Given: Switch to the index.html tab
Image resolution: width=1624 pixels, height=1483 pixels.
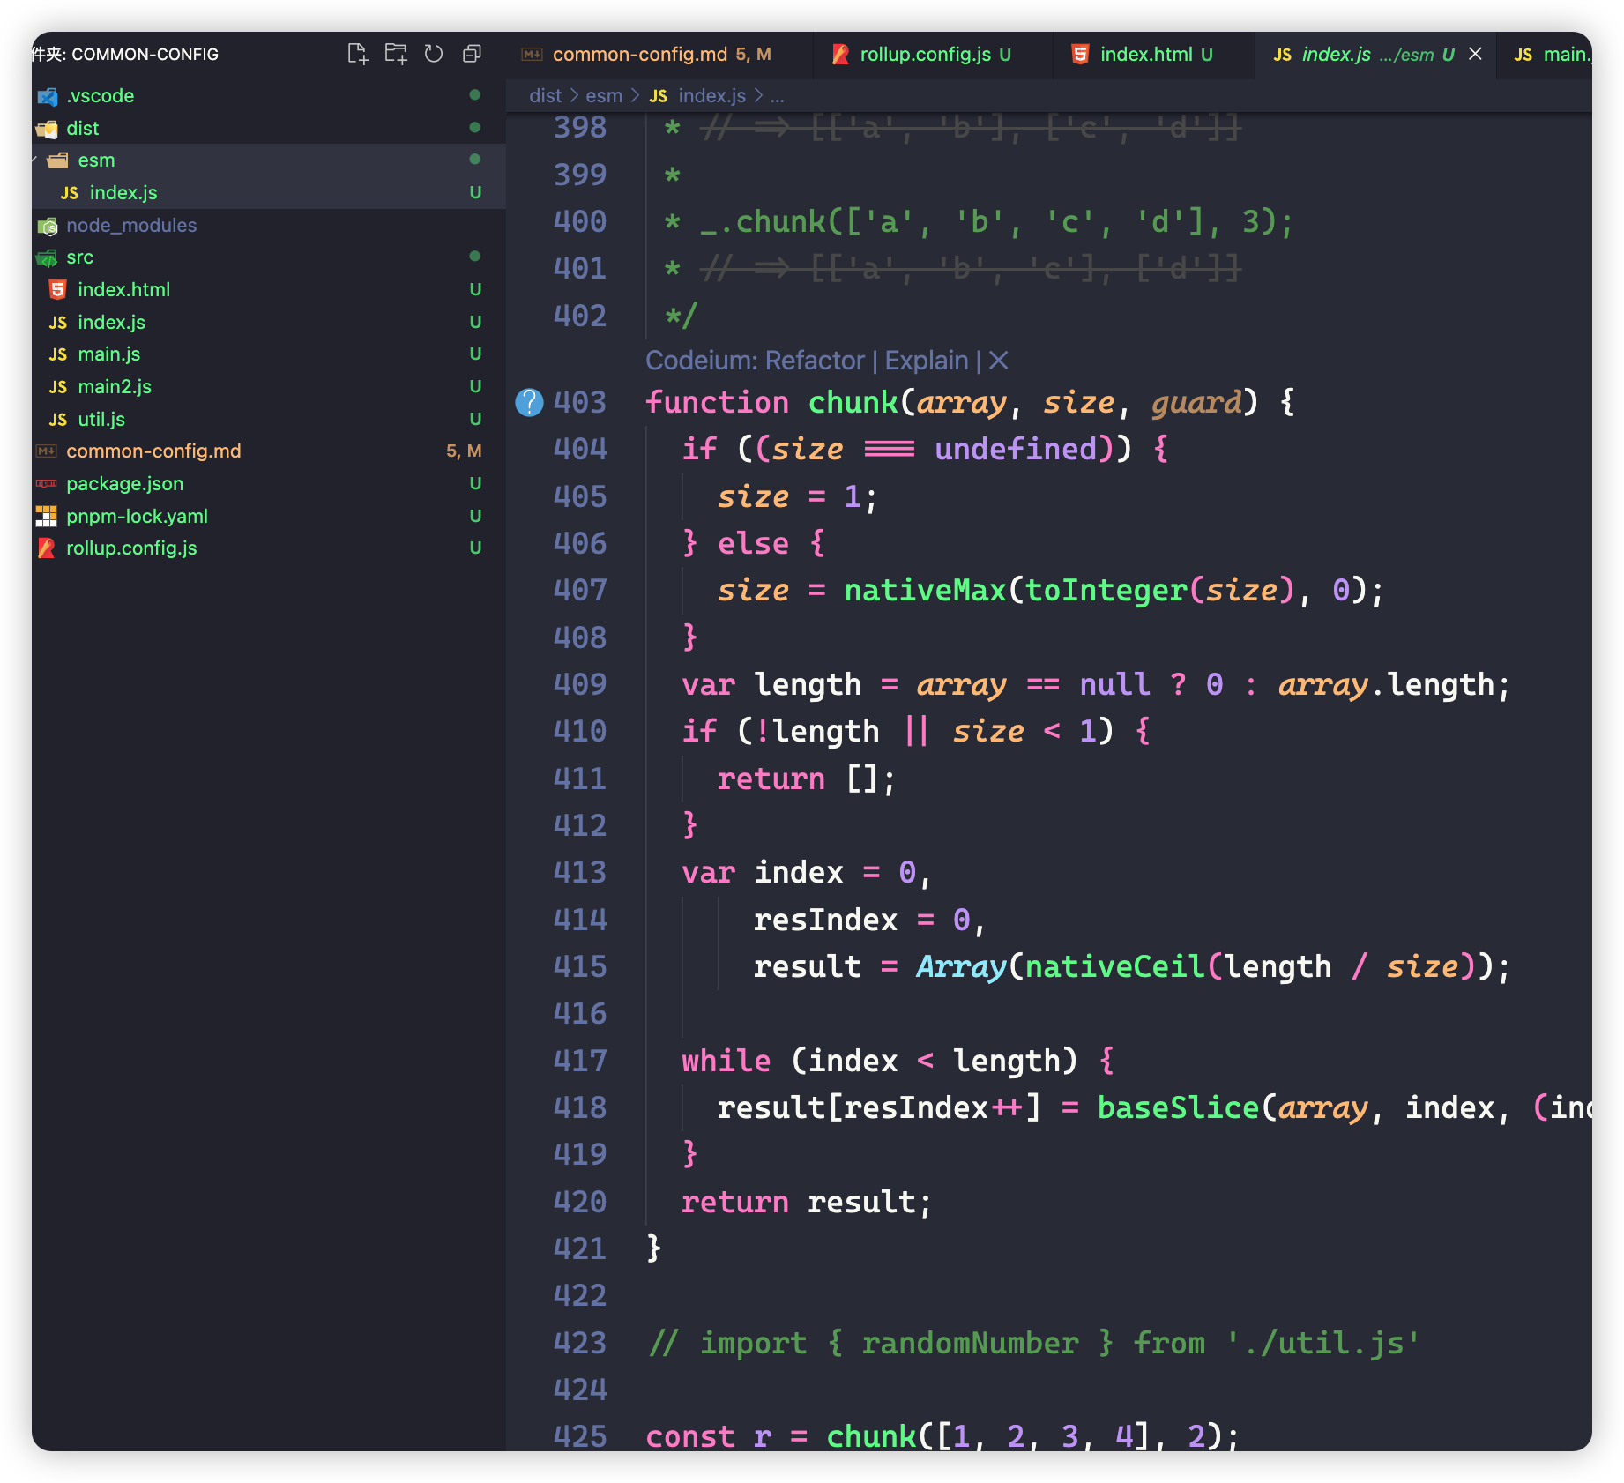Looking at the screenshot, I should pyautogui.click(x=1154, y=55).
